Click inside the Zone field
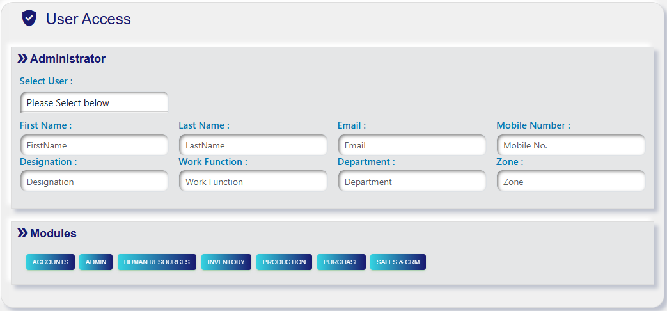This screenshot has width=667, height=311. click(x=570, y=182)
